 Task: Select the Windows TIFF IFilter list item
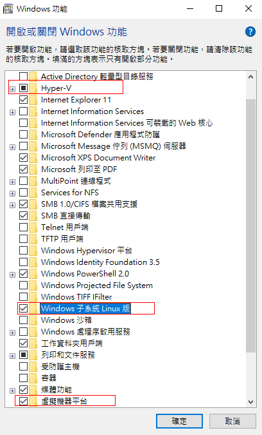(76, 297)
